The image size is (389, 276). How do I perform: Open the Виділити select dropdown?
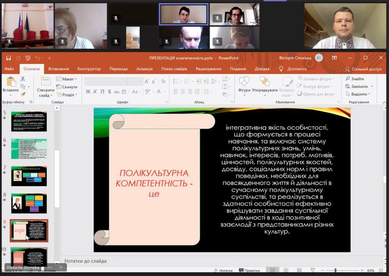[359, 94]
